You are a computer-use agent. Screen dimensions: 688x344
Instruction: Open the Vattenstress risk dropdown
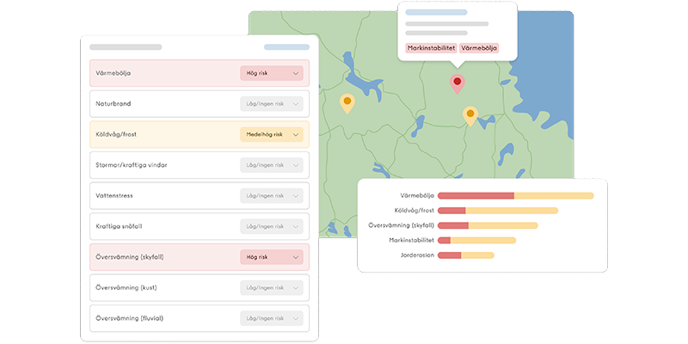click(272, 196)
